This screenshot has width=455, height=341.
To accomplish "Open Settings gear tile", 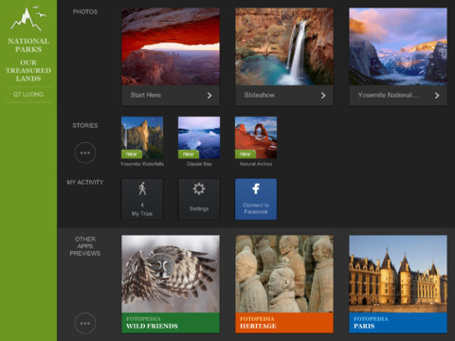I will point(199,199).
